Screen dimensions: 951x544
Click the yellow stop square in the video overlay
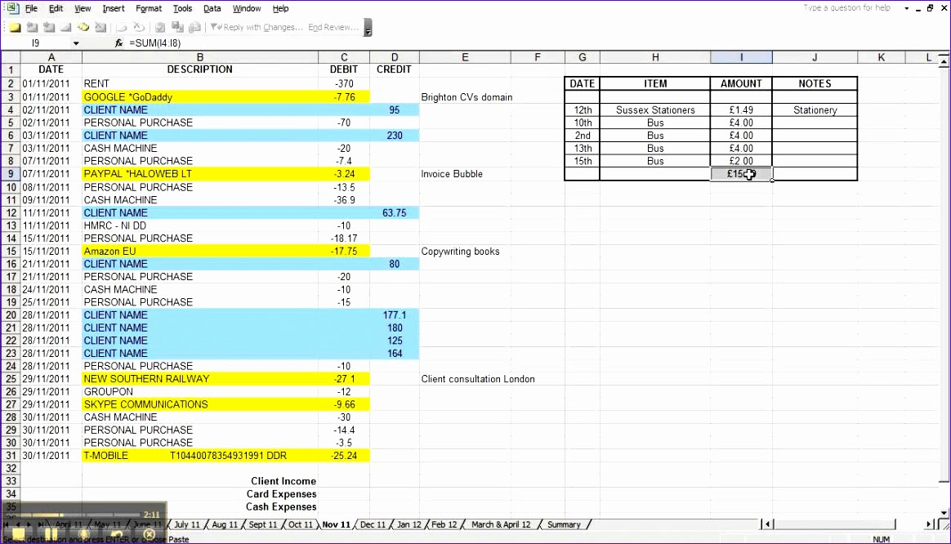(18, 535)
